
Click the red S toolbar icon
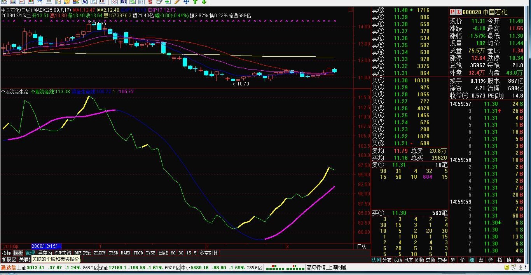point(150,2)
